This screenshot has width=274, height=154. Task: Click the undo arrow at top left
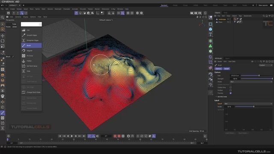[x=2, y=6]
